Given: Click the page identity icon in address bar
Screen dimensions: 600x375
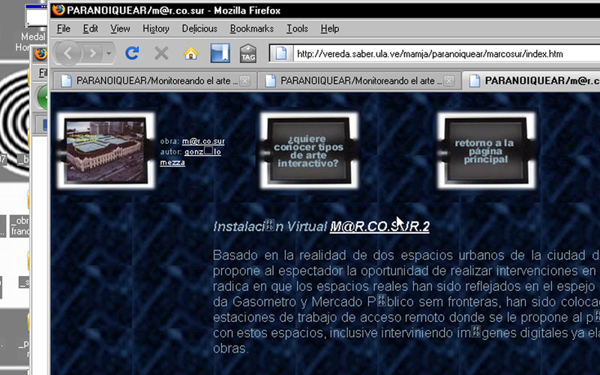Looking at the screenshot, I should pyautogui.click(x=281, y=53).
